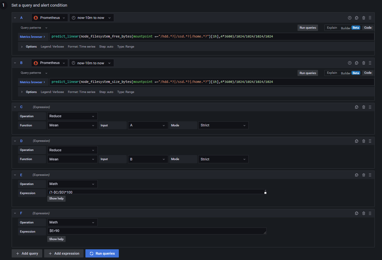
Task: Duplicate query B using the copy icon
Action: point(356,63)
